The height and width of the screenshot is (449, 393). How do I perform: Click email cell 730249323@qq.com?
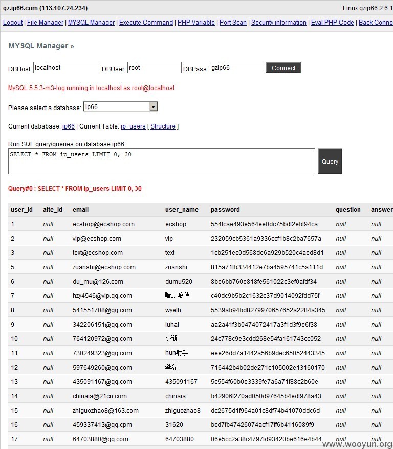[102, 353]
